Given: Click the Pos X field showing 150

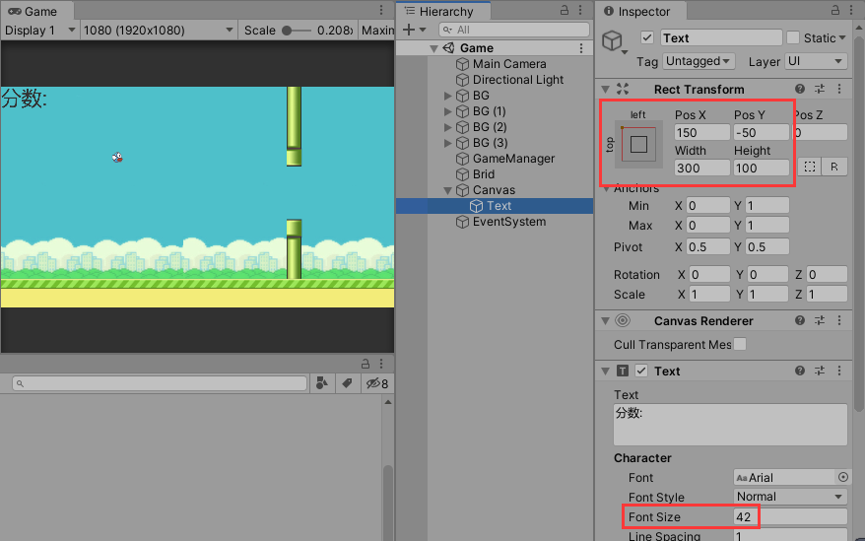Looking at the screenshot, I should pyautogui.click(x=701, y=132).
